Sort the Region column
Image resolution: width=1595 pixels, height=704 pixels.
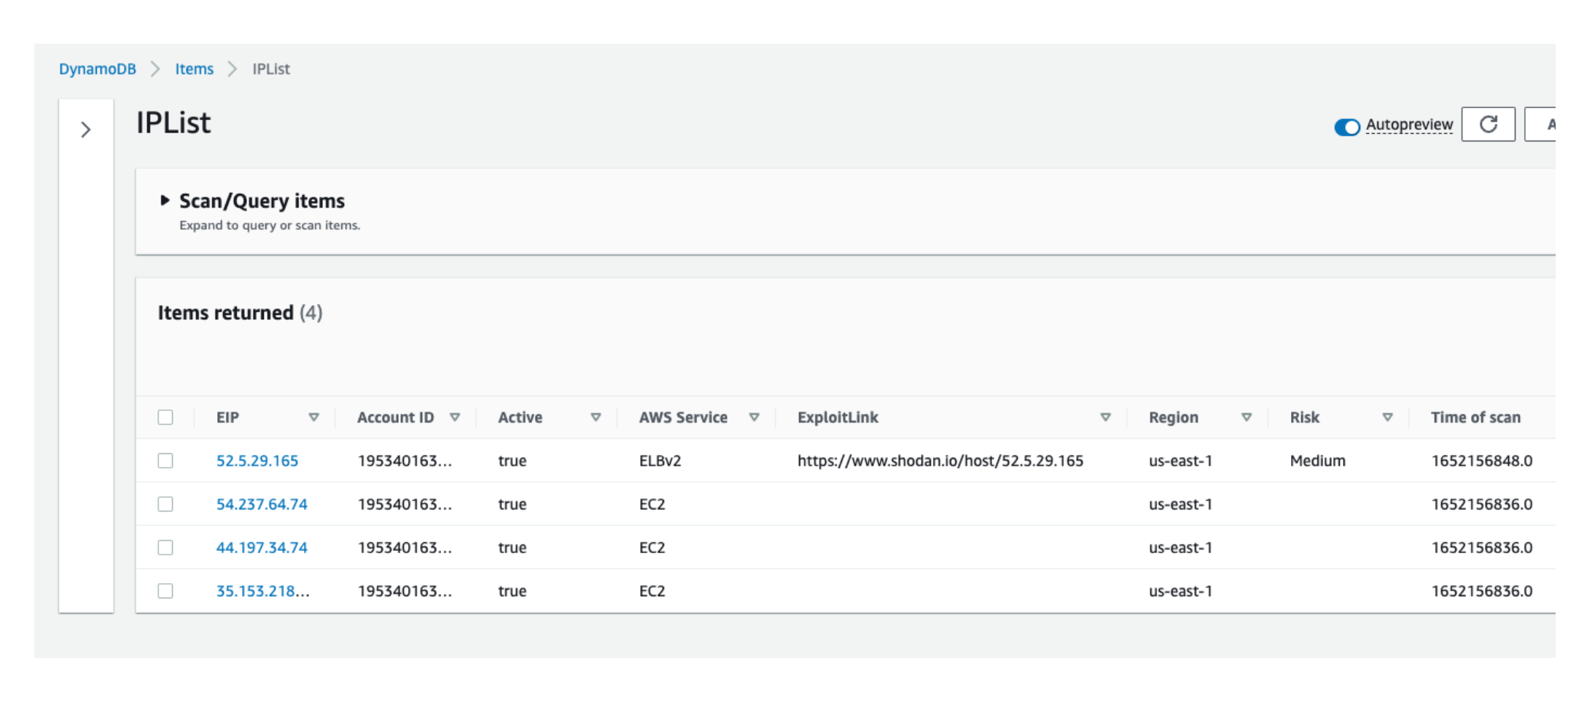(1248, 417)
